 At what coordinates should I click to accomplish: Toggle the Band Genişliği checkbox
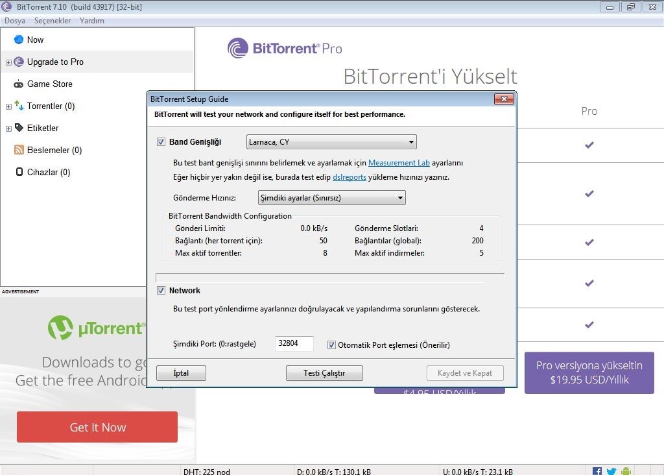coord(161,142)
